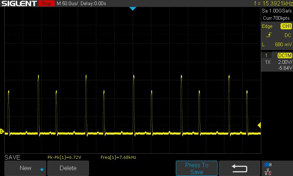Click the Press To Save button

197,168
